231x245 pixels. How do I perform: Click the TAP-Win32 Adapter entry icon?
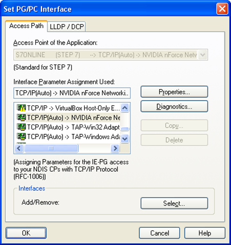point(22,127)
